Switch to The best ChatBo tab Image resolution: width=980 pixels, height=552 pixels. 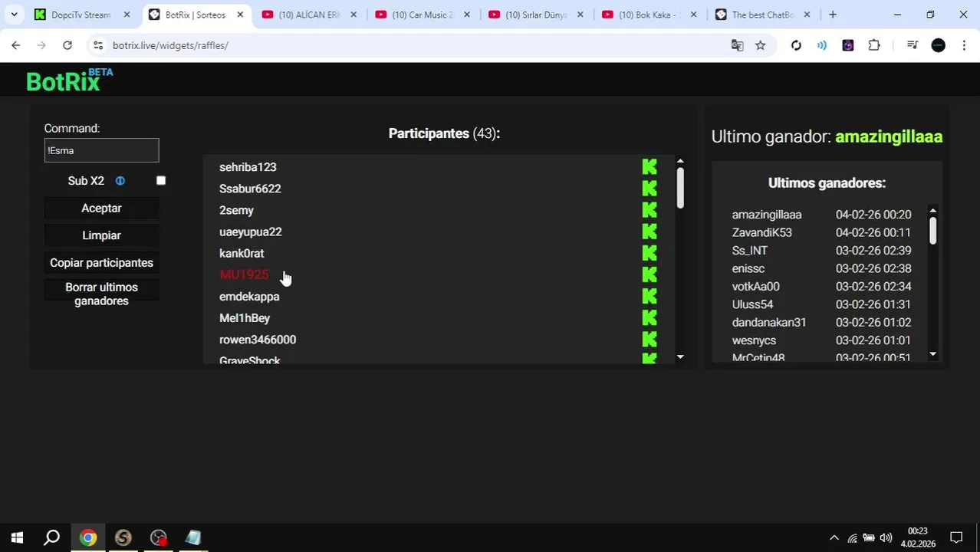point(763,15)
